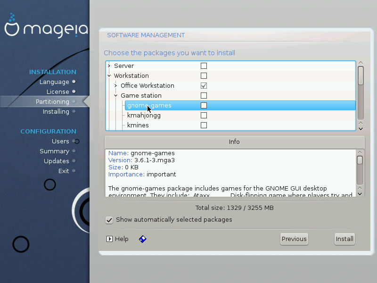The image size is (377, 283).
Task: Check the kmines package checkbox
Action: (204, 125)
